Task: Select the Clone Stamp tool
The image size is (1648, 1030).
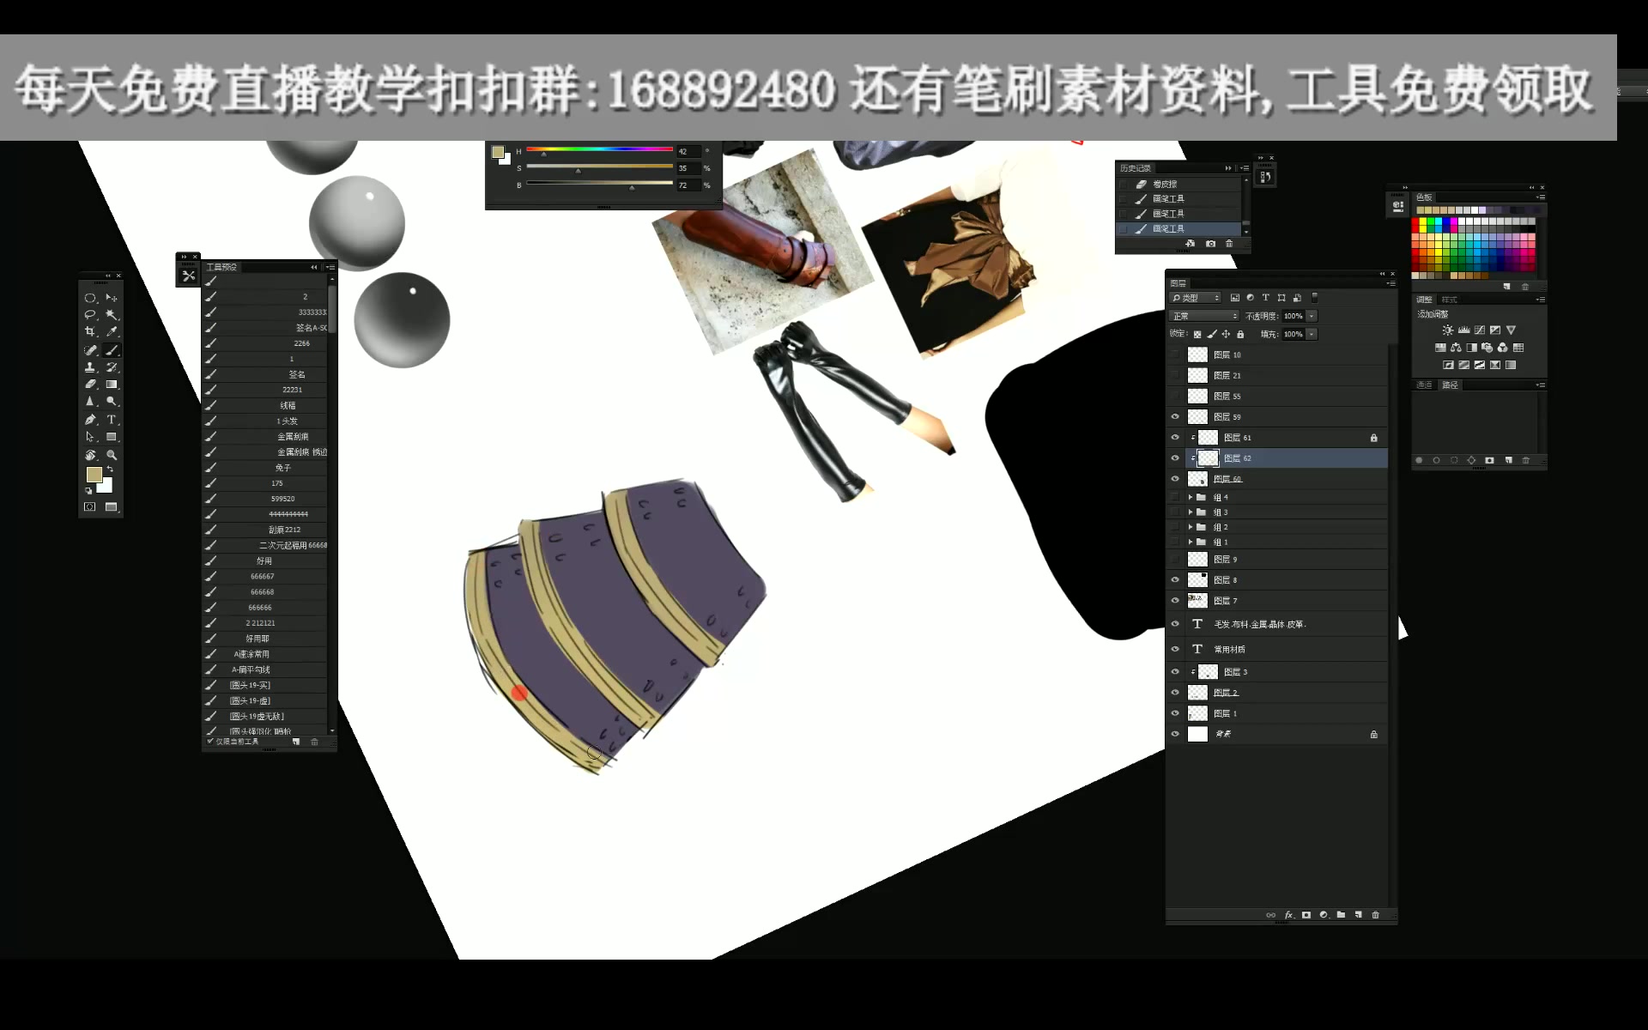Action: (x=90, y=367)
